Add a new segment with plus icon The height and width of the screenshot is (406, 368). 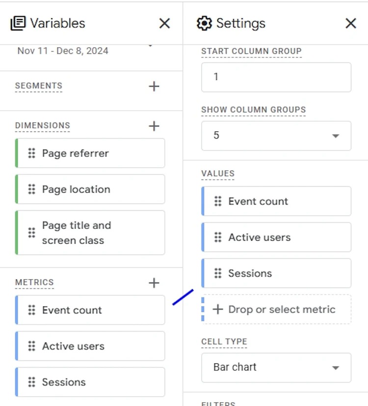[154, 86]
